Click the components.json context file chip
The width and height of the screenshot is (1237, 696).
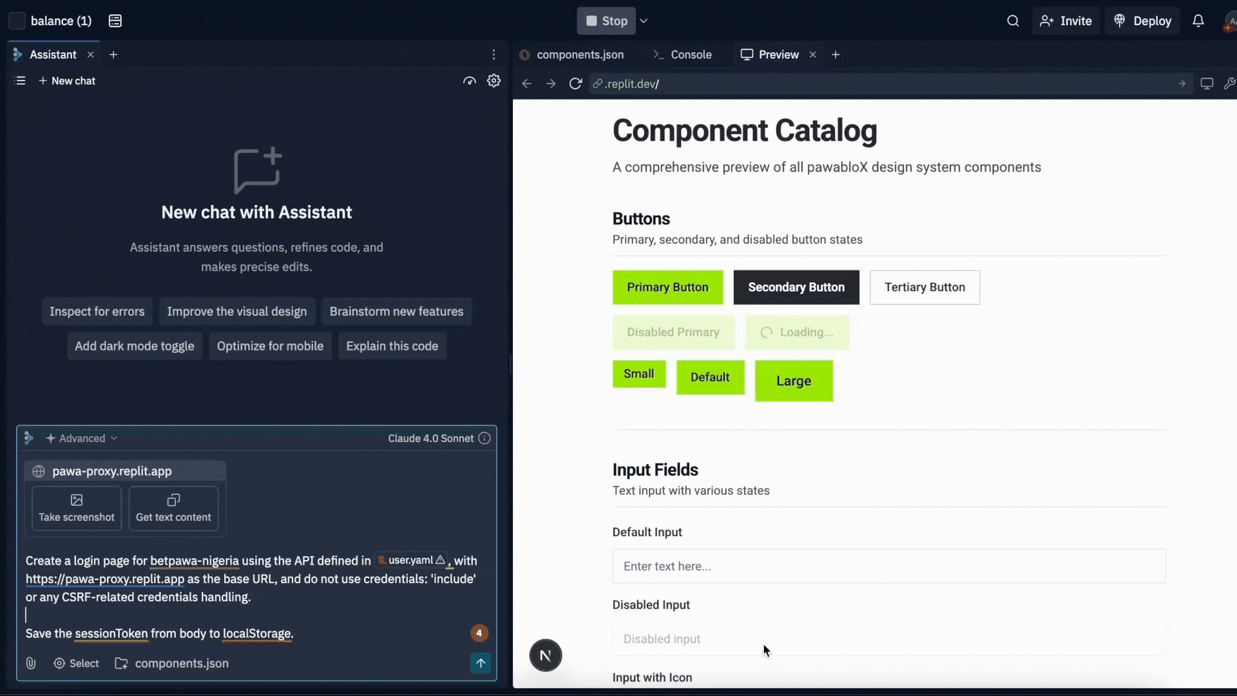pos(172,663)
